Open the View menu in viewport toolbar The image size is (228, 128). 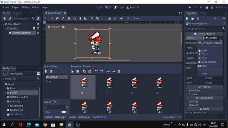click(136, 18)
